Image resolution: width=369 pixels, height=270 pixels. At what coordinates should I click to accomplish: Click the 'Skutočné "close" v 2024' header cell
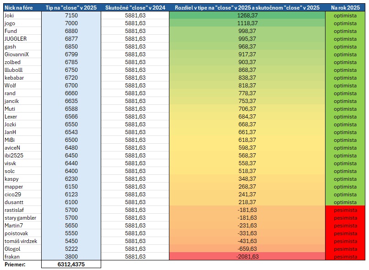pos(135,8)
